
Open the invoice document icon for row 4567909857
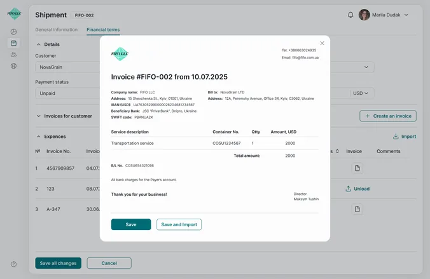[357, 168]
